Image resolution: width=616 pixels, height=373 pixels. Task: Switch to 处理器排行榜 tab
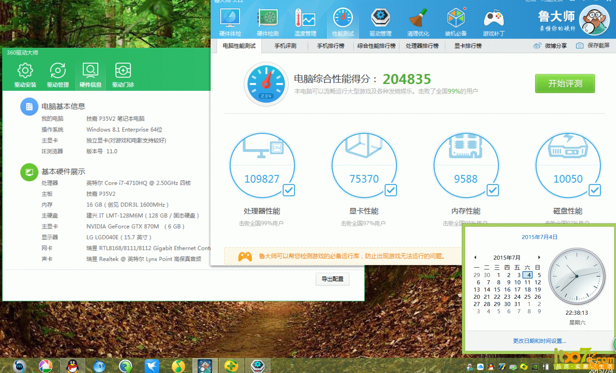click(x=422, y=46)
